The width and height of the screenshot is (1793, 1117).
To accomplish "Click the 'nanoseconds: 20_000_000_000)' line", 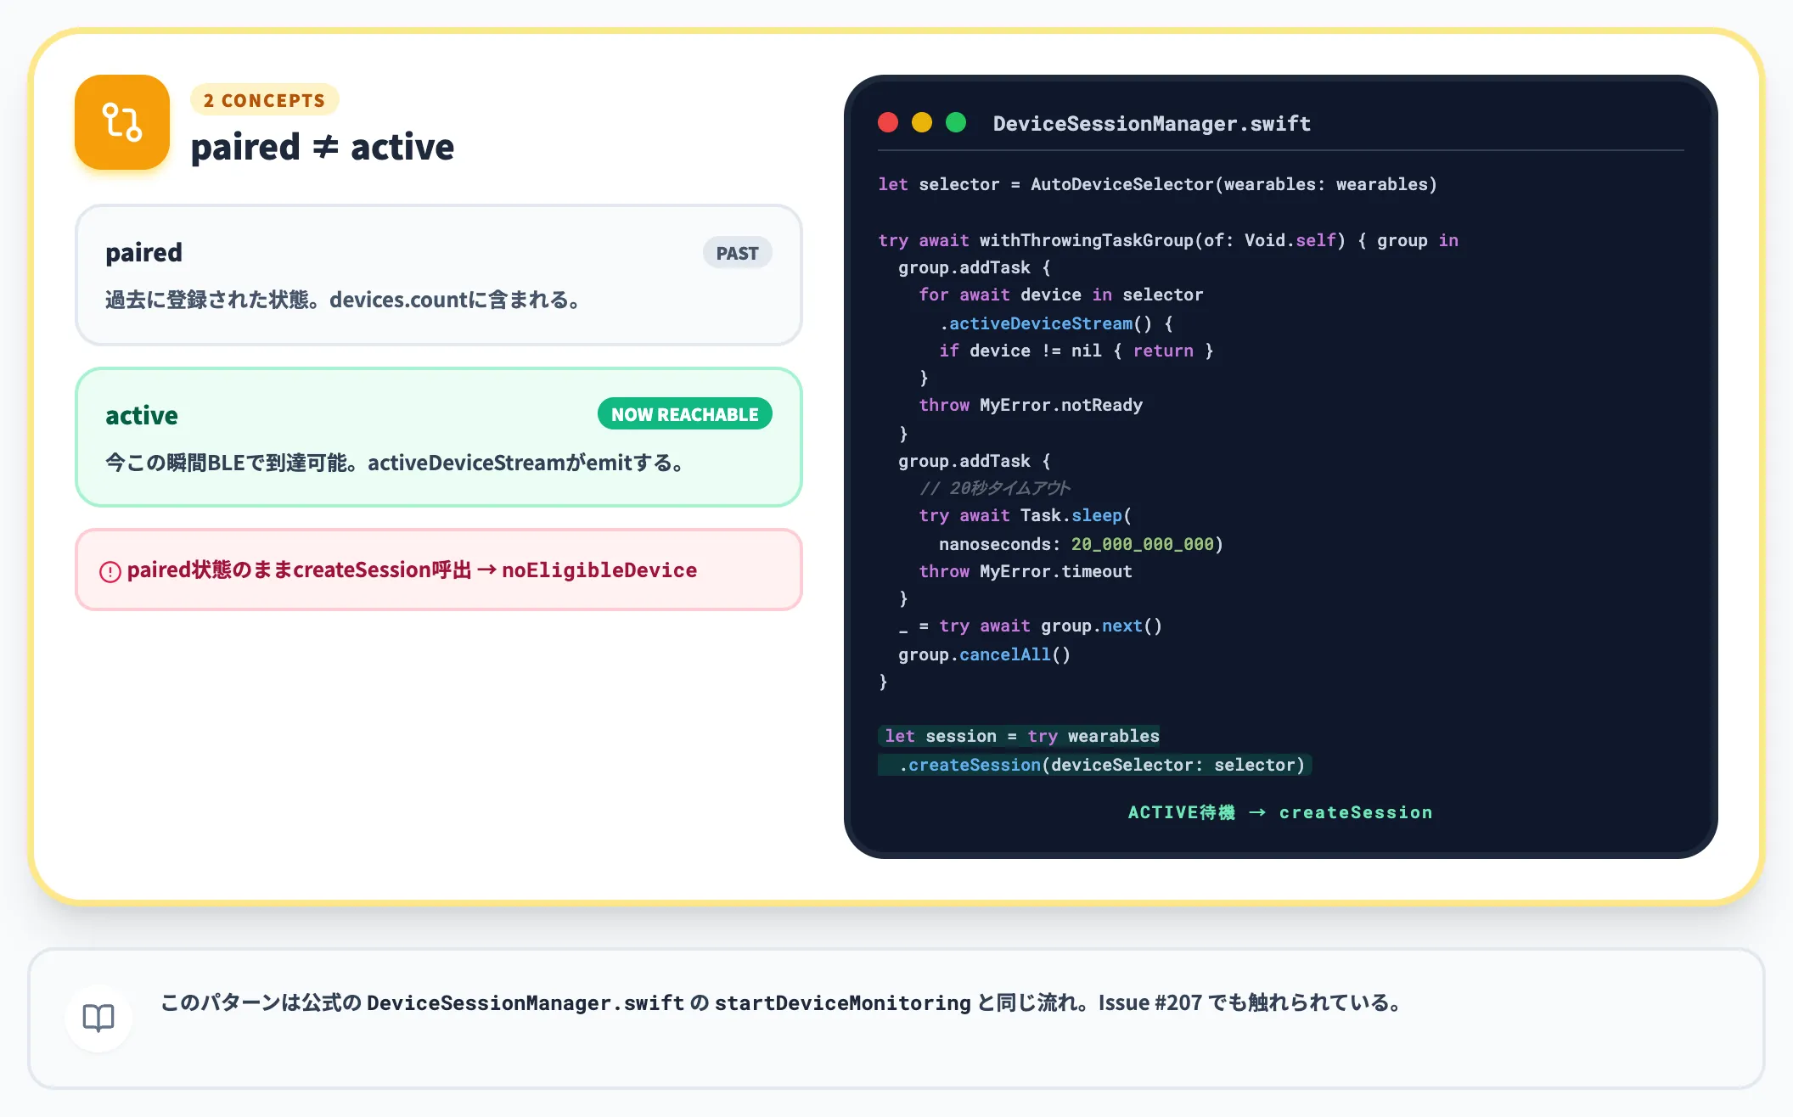I will pos(1081,544).
